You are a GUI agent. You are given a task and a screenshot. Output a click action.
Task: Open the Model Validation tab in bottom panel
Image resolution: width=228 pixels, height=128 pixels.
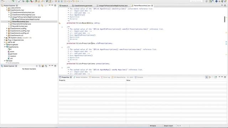(x=81, y=78)
